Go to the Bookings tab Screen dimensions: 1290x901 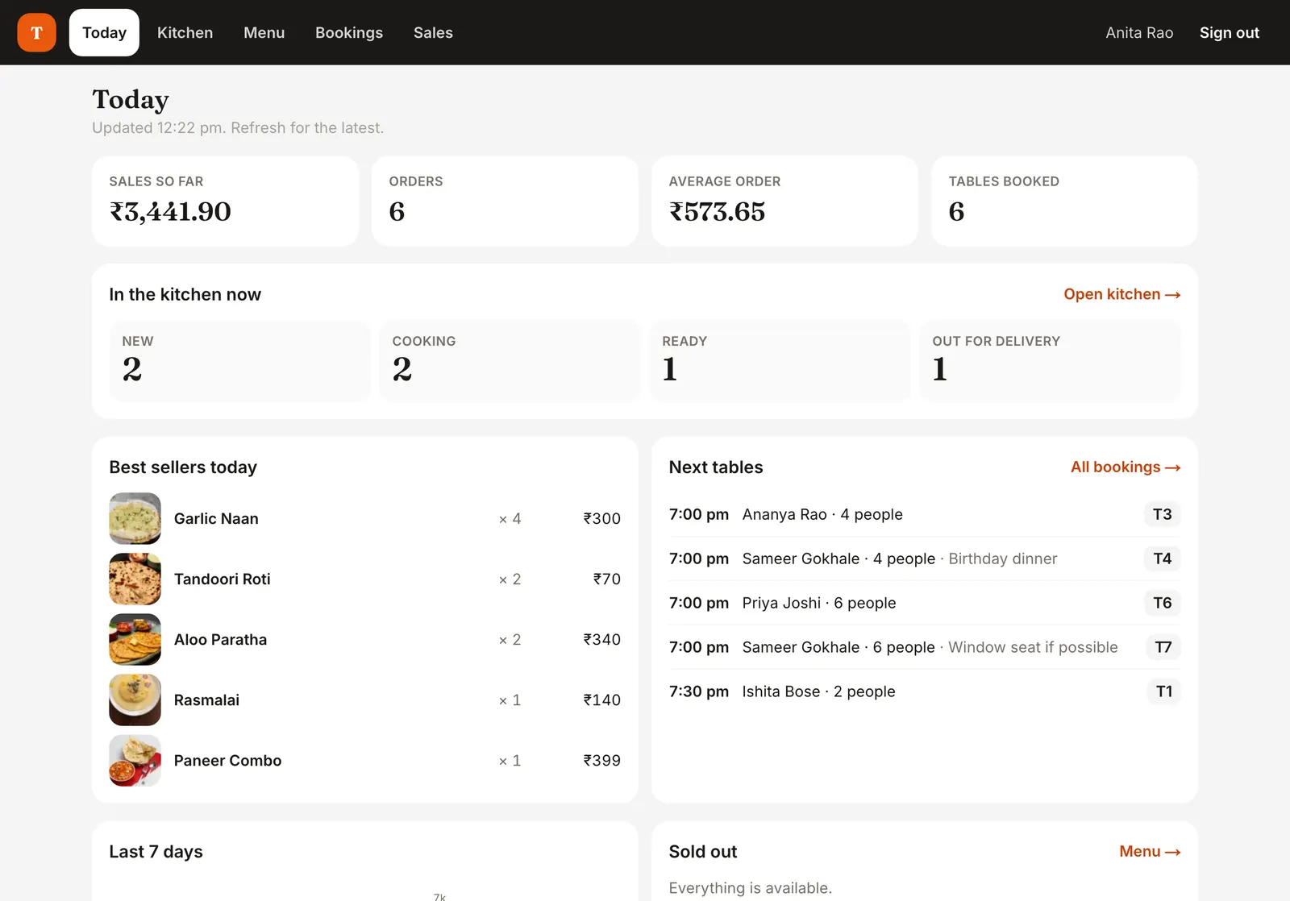coord(349,32)
